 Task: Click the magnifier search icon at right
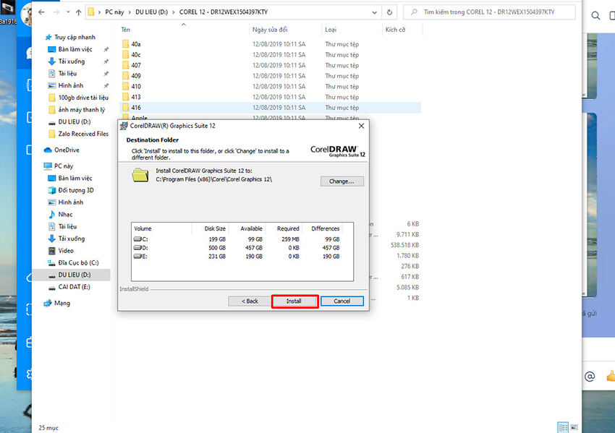[595, 16]
